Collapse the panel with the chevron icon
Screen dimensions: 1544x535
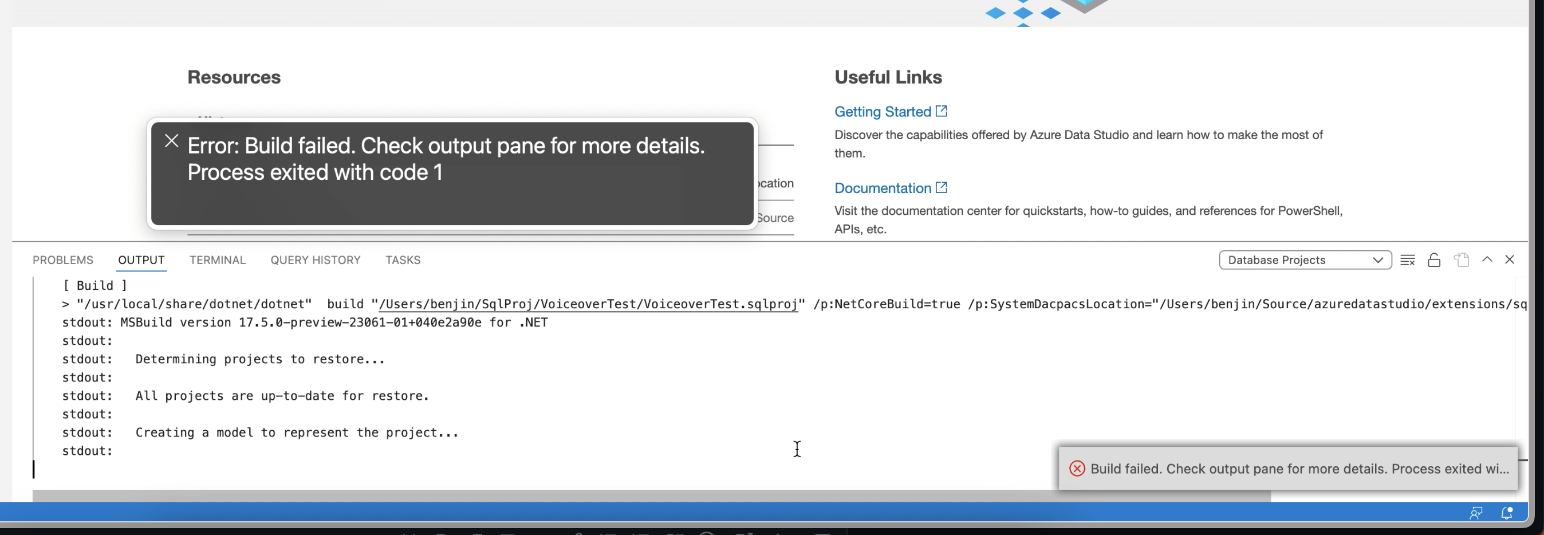coord(1488,259)
